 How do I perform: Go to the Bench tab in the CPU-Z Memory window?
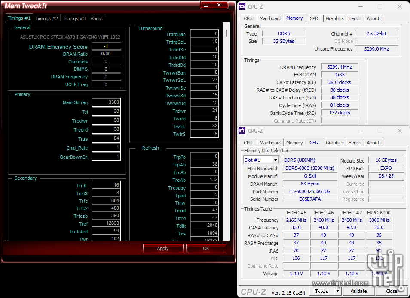click(x=355, y=18)
